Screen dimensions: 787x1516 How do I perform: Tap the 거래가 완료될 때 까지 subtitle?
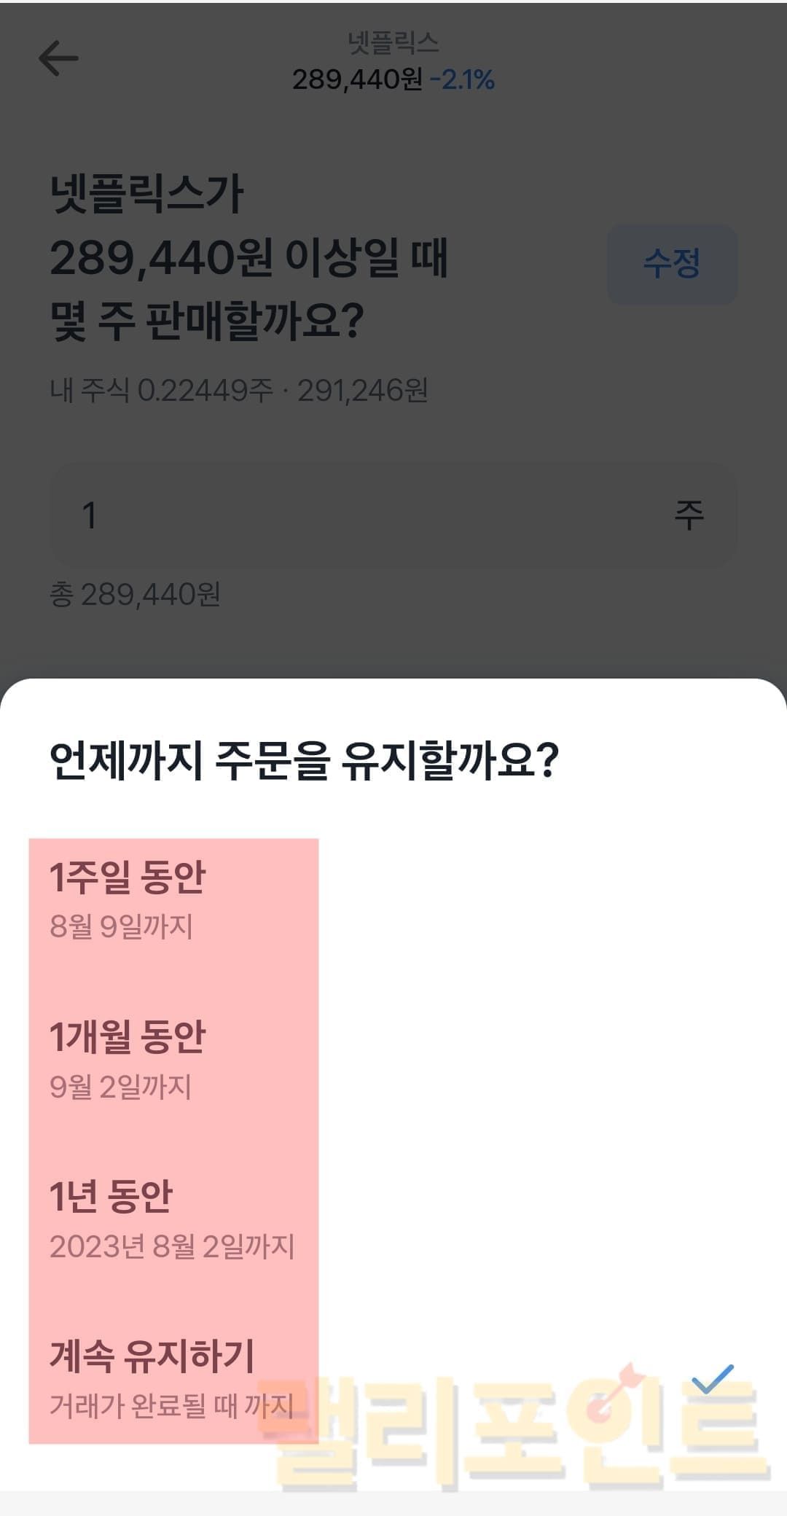[x=171, y=1405]
